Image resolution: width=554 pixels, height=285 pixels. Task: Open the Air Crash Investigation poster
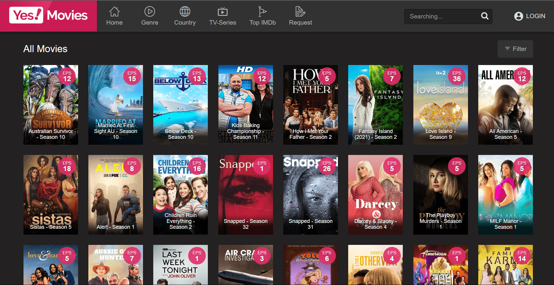coord(245,265)
